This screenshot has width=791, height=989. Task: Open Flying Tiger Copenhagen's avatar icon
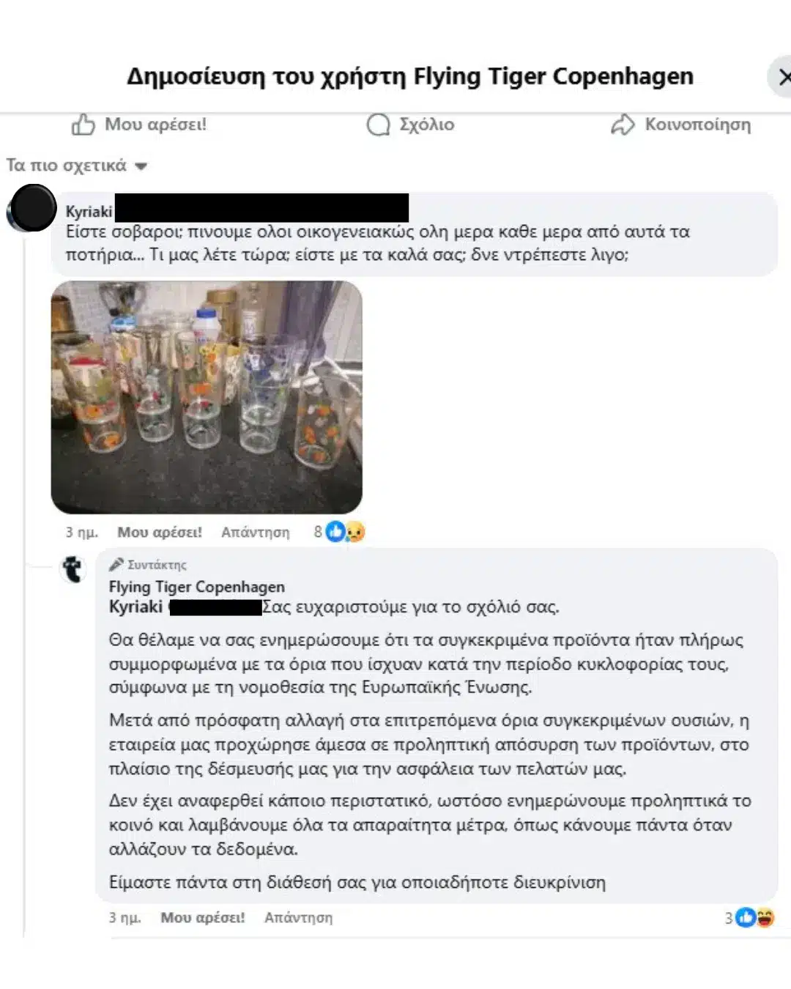point(73,569)
